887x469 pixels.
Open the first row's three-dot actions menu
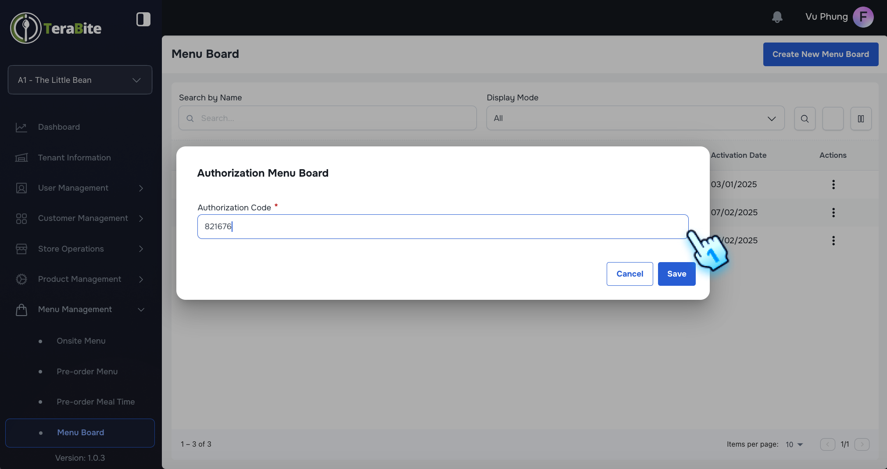coord(833,184)
